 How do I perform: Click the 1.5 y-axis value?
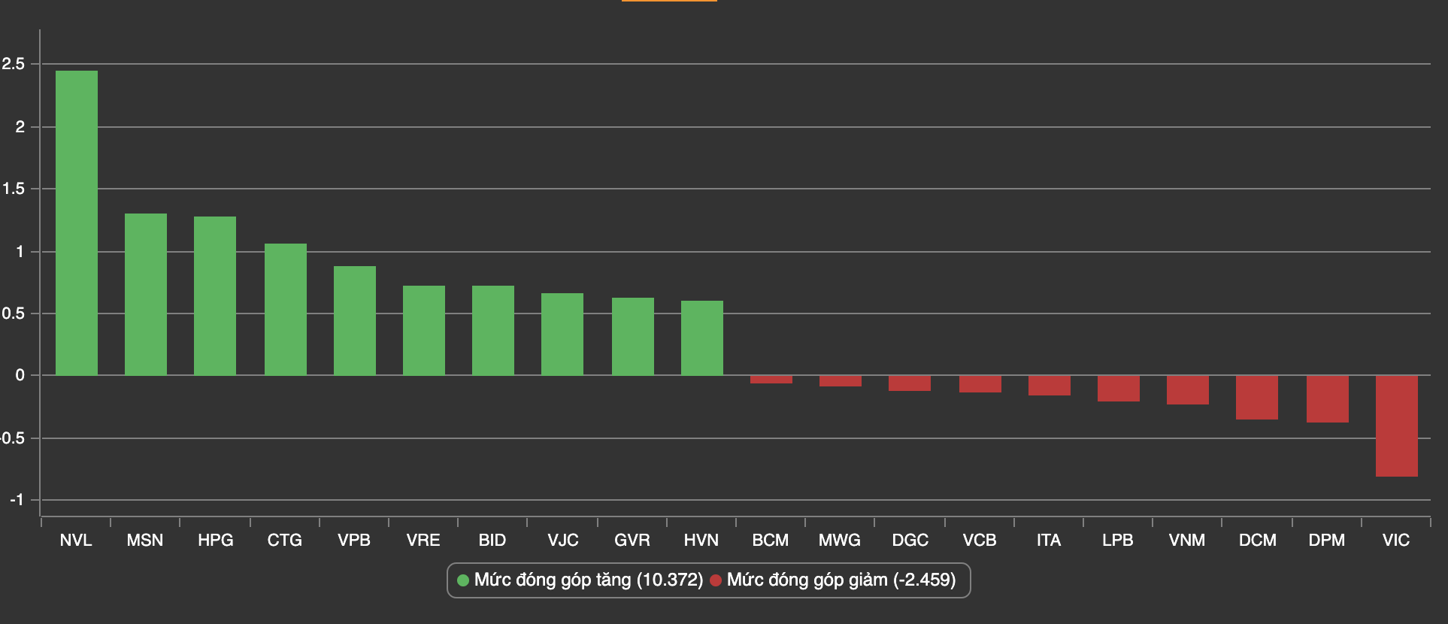click(x=13, y=189)
